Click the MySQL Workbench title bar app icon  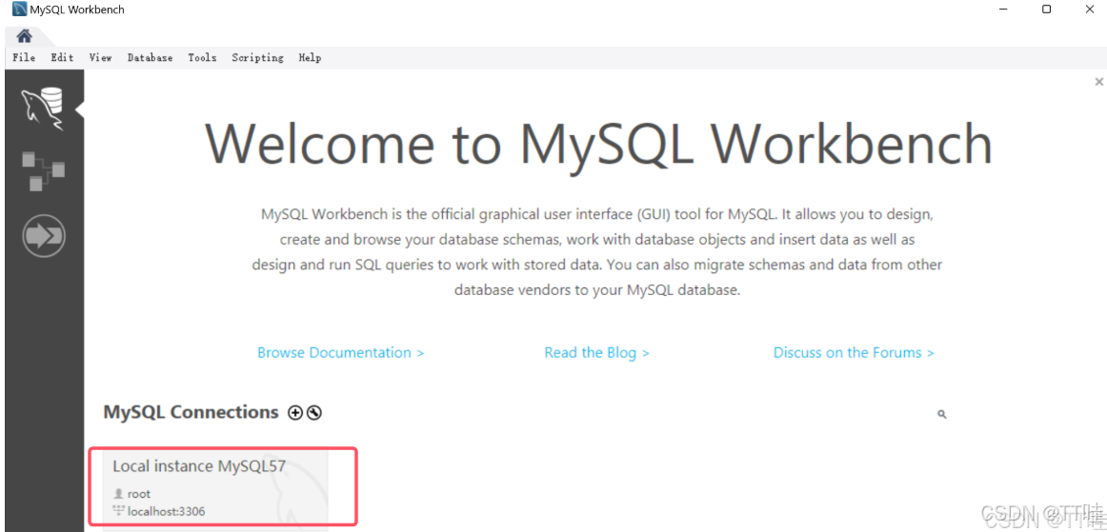click(x=20, y=10)
